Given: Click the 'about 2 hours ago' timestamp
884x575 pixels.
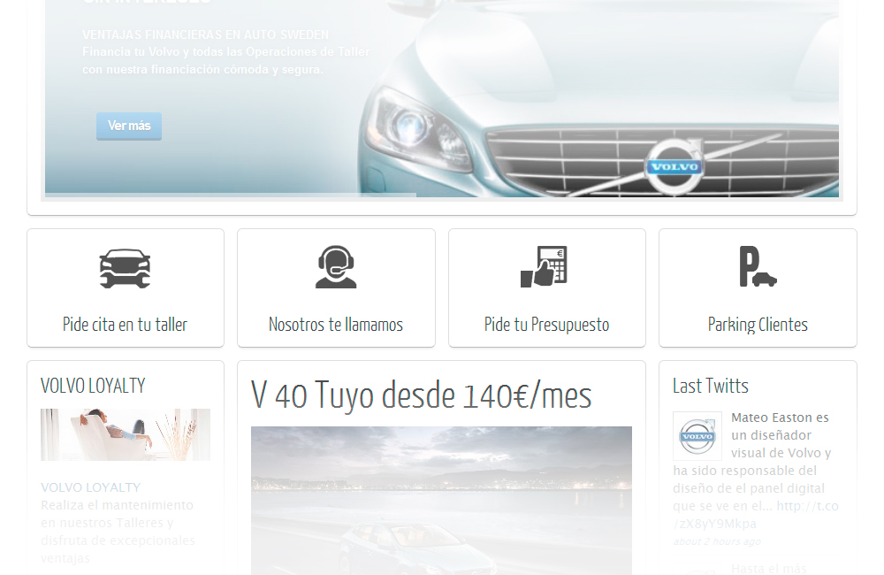Looking at the screenshot, I should click(717, 541).
